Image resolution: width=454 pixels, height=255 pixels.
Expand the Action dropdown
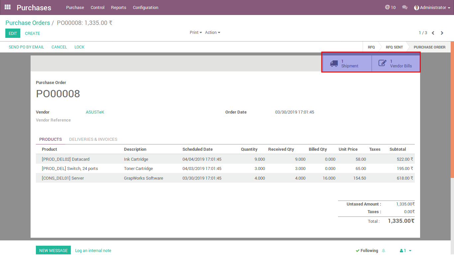coord(212,33)
